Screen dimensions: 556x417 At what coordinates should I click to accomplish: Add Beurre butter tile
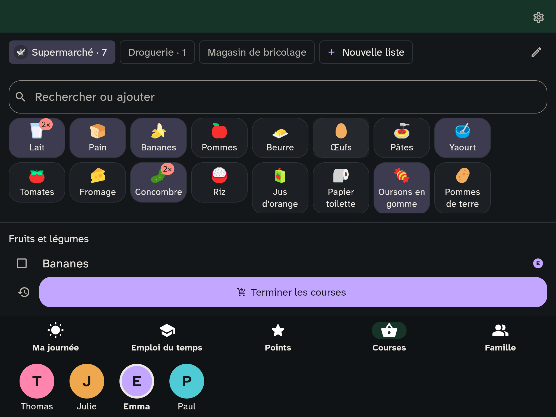tap(280, 138)
